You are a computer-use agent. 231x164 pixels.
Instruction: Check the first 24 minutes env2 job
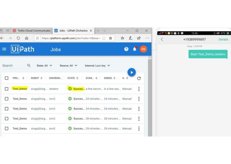pos(7,99)
